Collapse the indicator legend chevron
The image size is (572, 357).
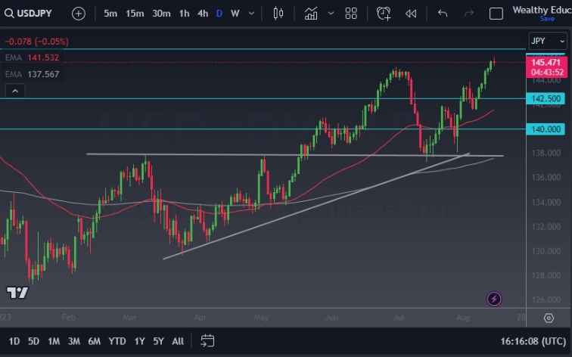[x=14, y=91]
